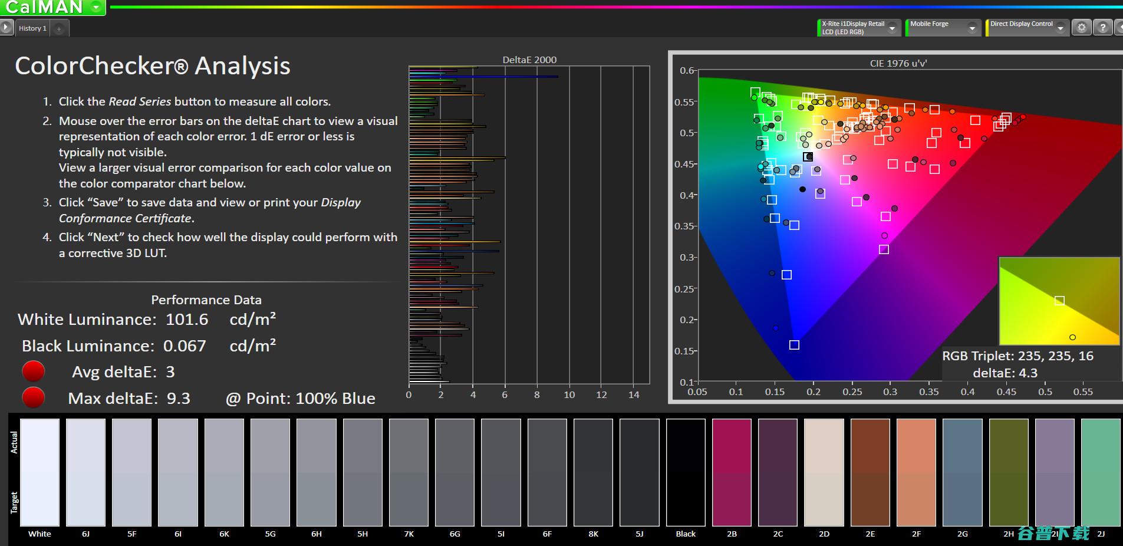
Task: Click the ColorChecker Analysis heading
Action: pyautogui.click(x=153, y=65)
